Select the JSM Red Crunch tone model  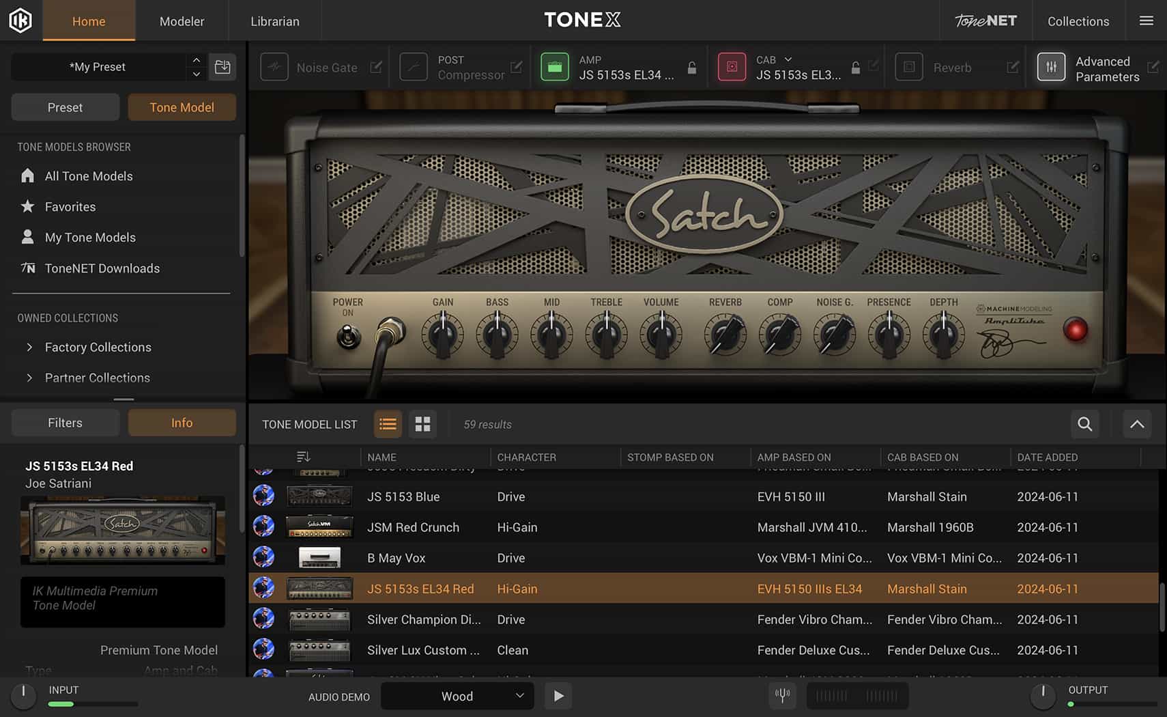pyautogui.click(x=413, y=526)
